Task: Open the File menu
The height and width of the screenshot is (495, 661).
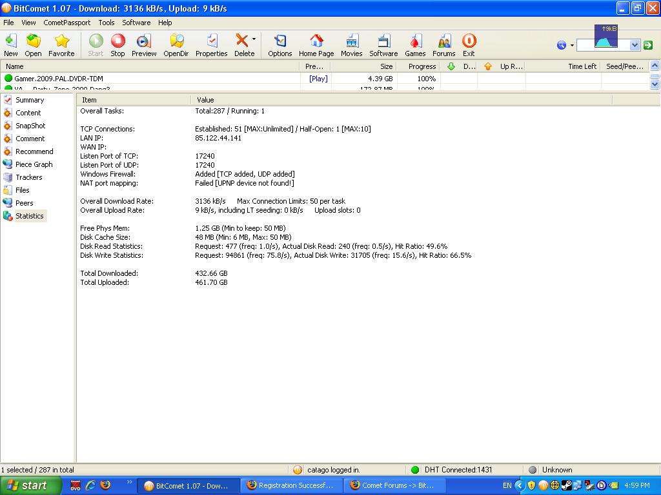Action: point(8,23)
